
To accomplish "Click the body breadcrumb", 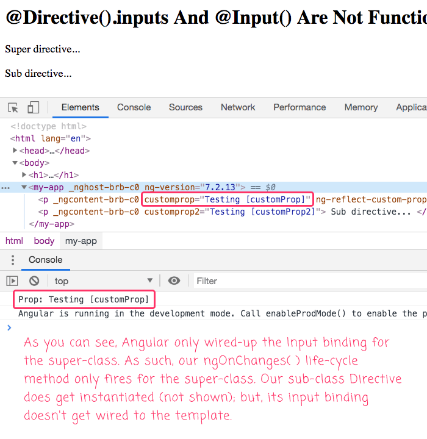I will pyautogui.click(x=44, y=241).
